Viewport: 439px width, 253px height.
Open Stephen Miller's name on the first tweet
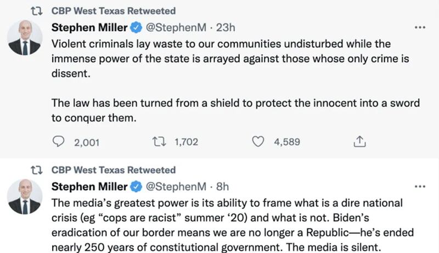tap(89, 27)
